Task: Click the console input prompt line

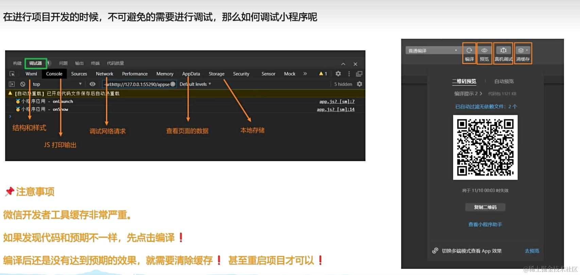Action: pyautogui.click(x=185, y=117)
